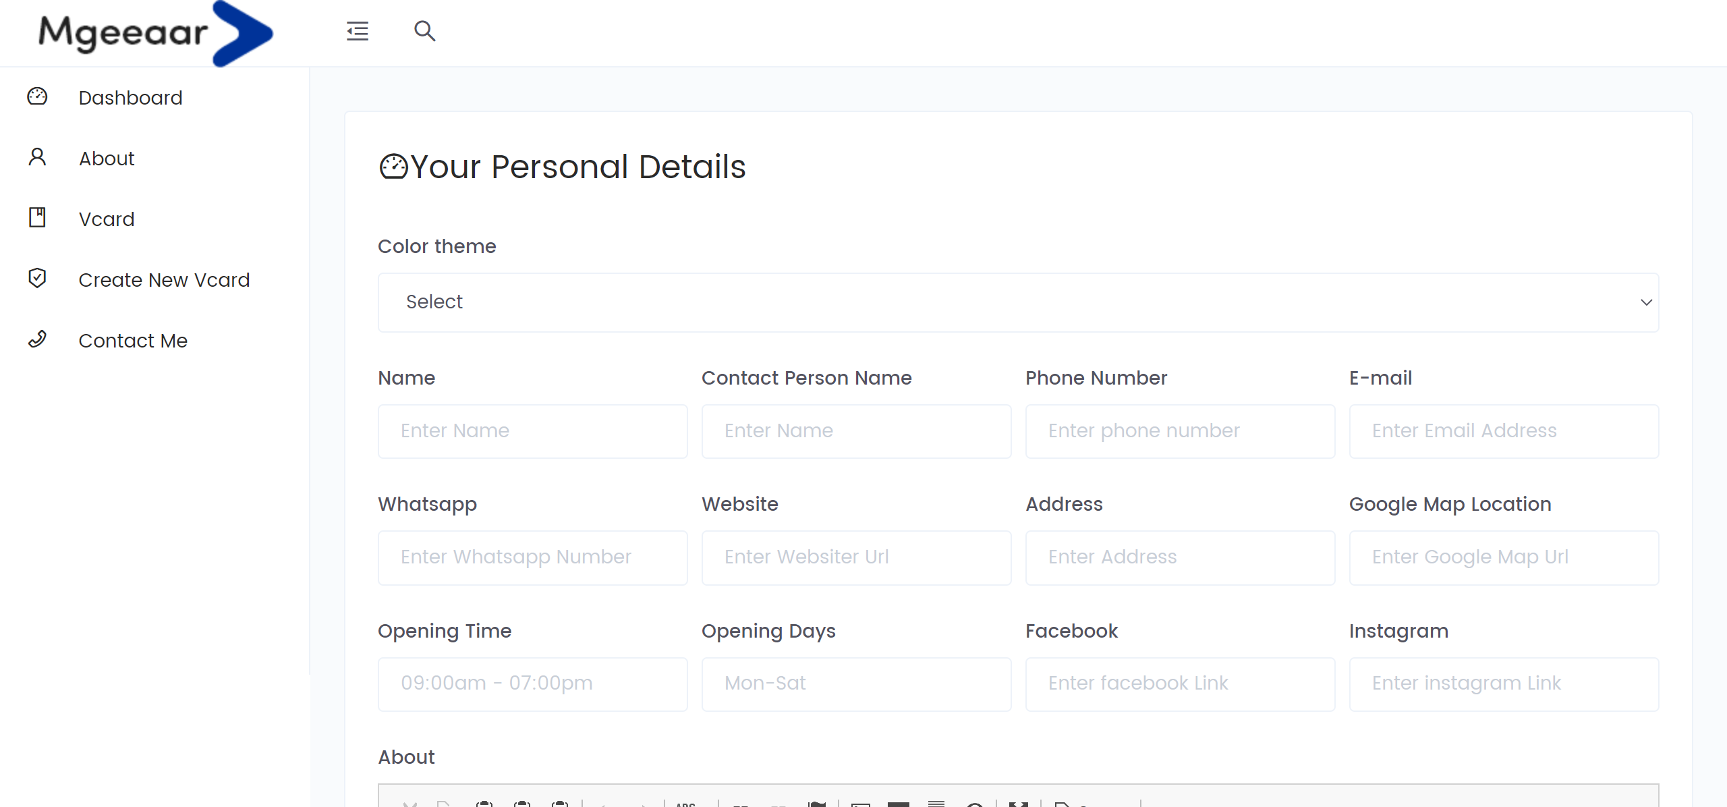
Task: Go to the Dashboard menu item
Action: (130, 98)
